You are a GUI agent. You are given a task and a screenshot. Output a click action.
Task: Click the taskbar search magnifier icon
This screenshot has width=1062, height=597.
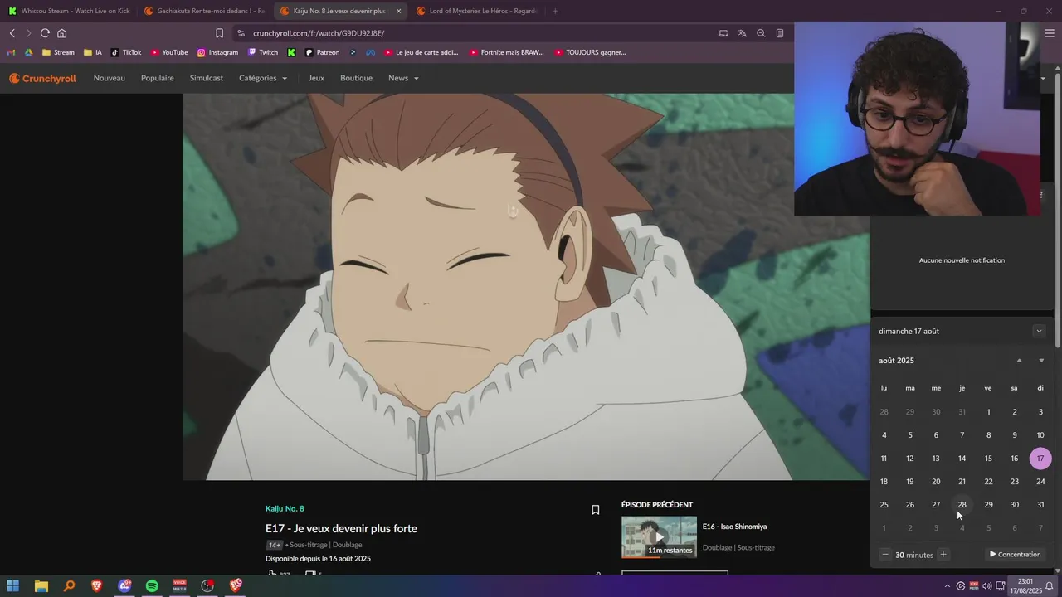[x=69, y=586]
